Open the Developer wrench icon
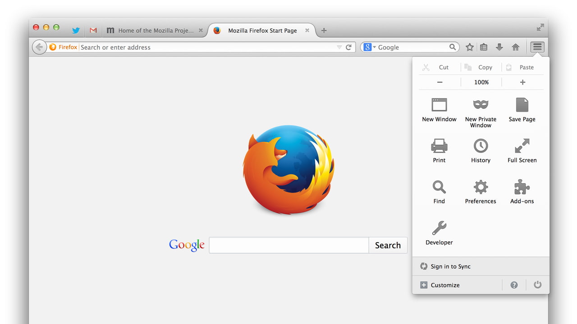 pos(439,228)
